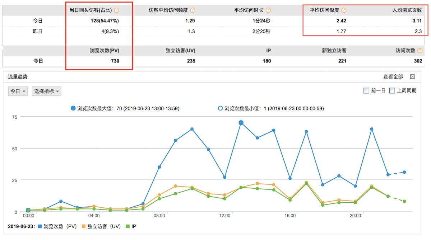Open the 查看全部 link
The height and width of the screenshot is (240, 431).
pyautogui.click(x=393, y=76)
